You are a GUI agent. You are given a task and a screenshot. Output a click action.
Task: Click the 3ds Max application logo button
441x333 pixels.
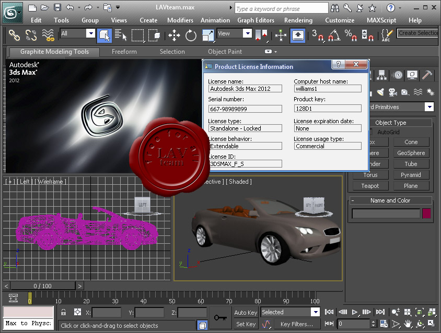pos(12,13)
